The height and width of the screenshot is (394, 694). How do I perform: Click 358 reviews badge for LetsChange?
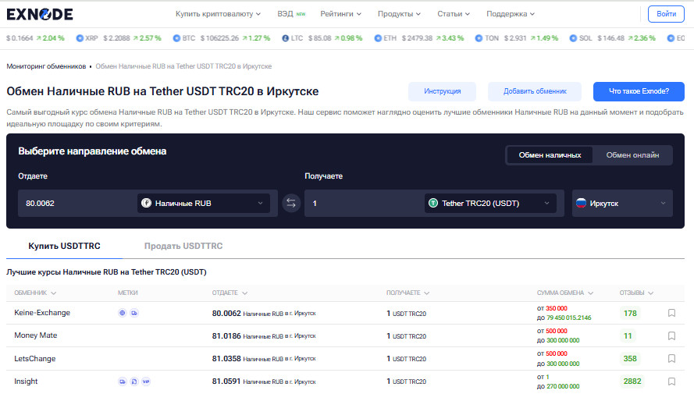630,359
